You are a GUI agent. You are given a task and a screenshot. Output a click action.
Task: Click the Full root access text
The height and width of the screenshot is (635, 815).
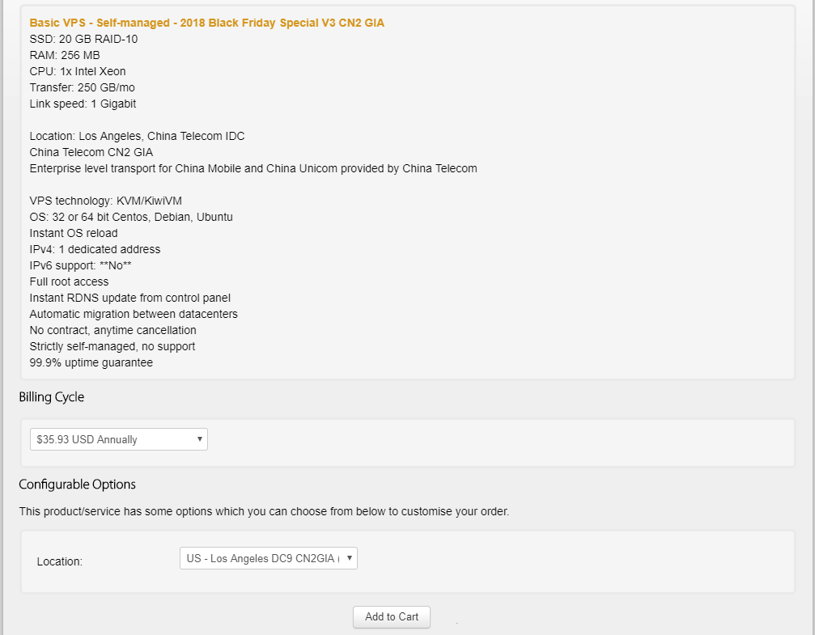69,282
